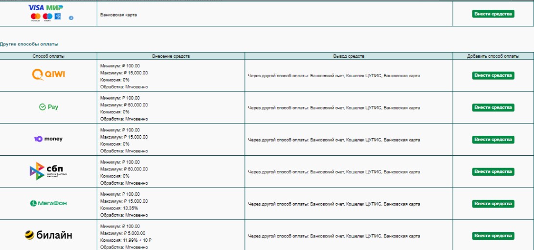This screenshot has width=534, height=250.
Task: Click YooMoney maximum ₽ 15,000.00 text
Action: tap(124, 137)
